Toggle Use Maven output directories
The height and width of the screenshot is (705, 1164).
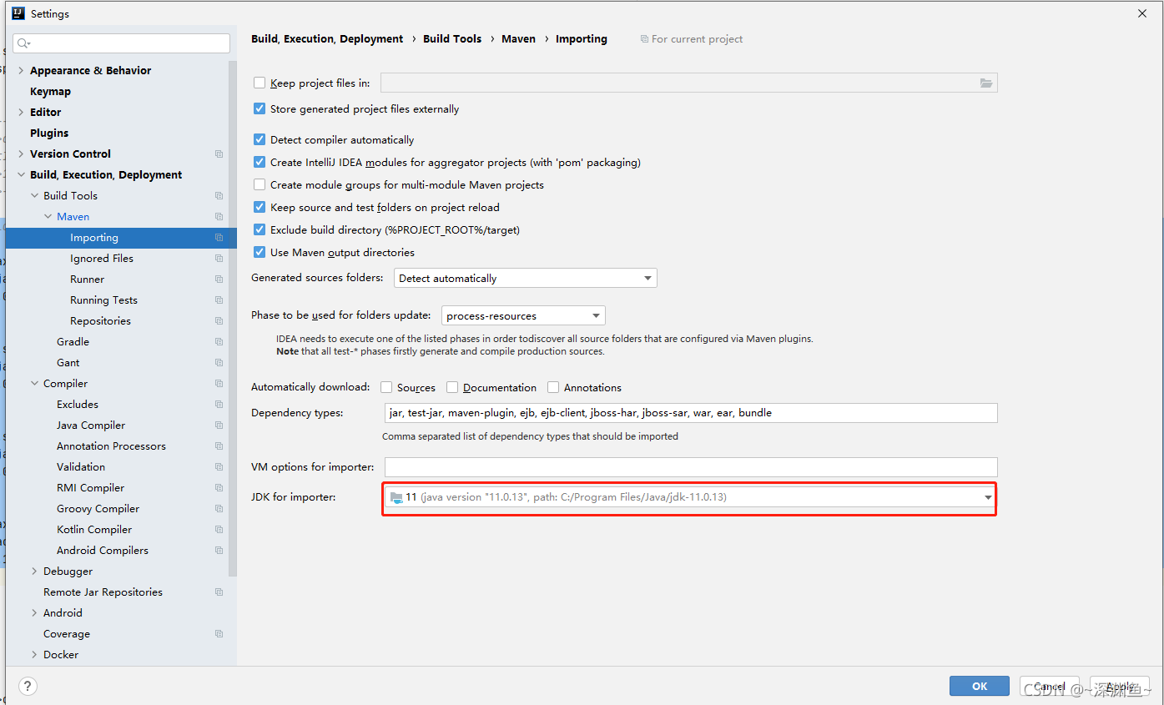260,252
